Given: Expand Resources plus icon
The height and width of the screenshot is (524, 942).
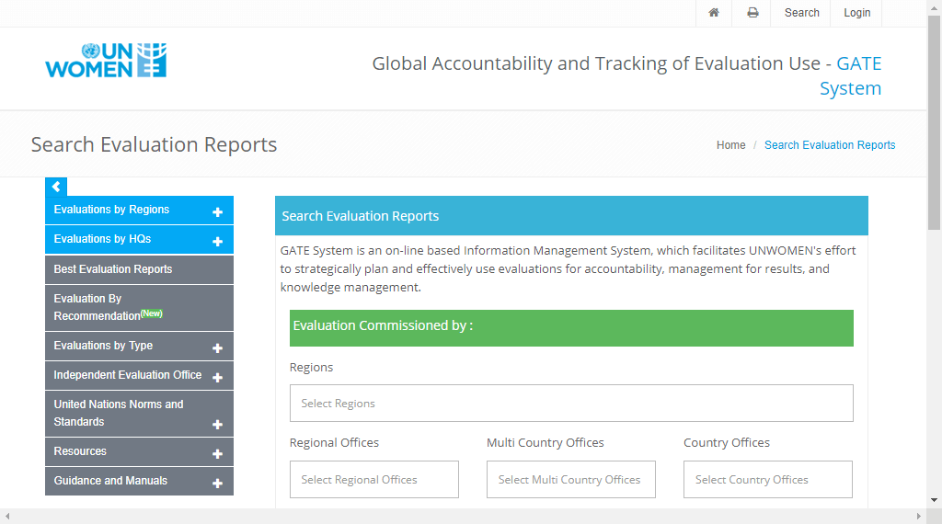Looking at the screenshot, I should [217, 454].
